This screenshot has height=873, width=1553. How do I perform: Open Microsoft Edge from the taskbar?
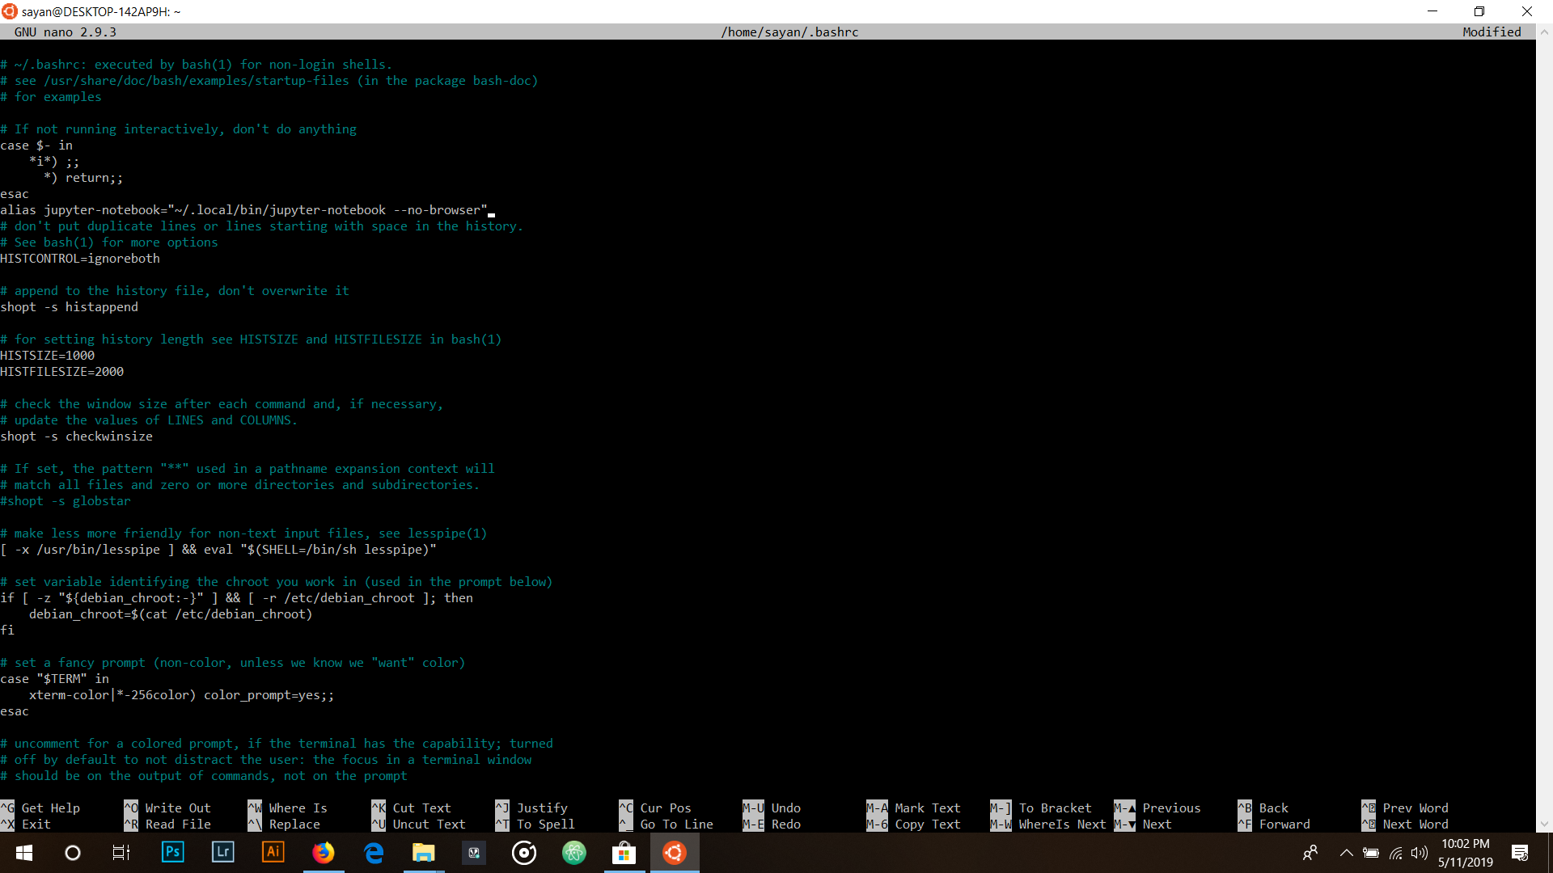click(374, 852)
